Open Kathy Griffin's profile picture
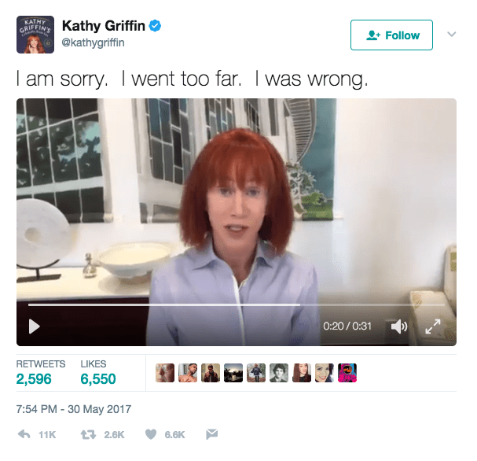This screenshot has width=477, height=461. click(35, 35)
